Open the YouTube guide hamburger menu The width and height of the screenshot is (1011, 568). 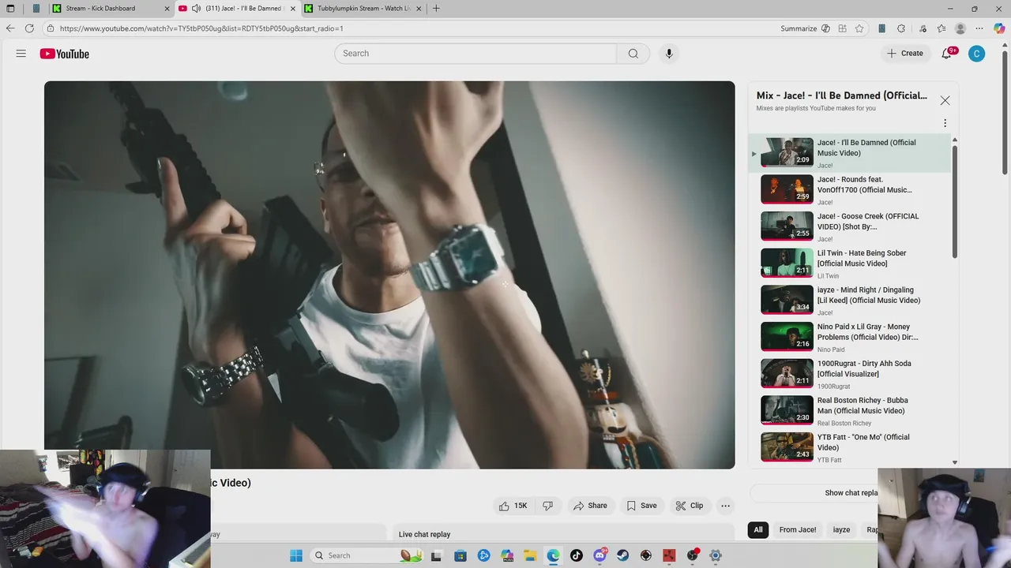coord(21,54)
